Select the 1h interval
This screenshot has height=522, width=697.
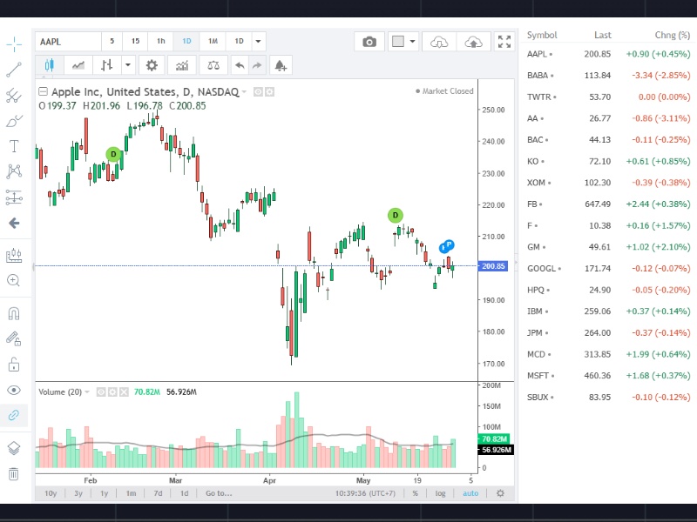160,41
